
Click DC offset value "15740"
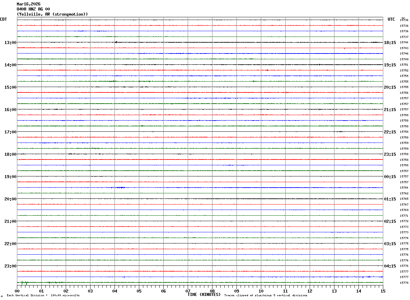[404, 43]
